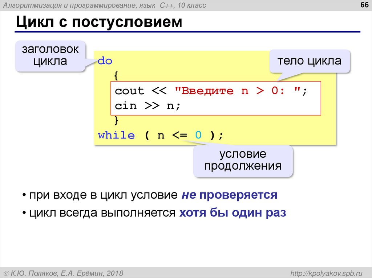Select the while keyword in the code

point(117,135)
